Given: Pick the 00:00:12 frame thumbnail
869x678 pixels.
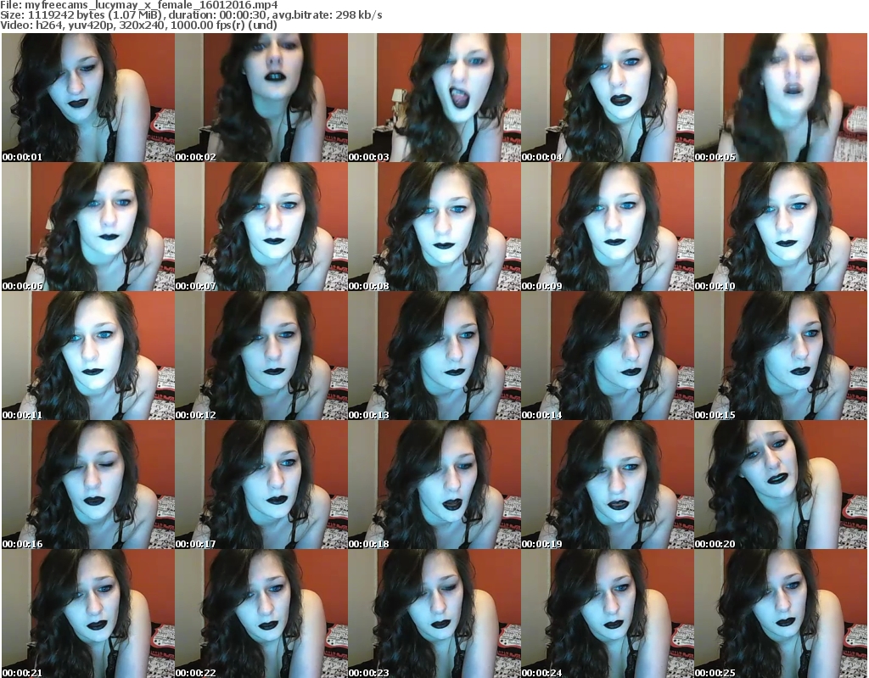Looking at the screenshot, I should point(261,356).
